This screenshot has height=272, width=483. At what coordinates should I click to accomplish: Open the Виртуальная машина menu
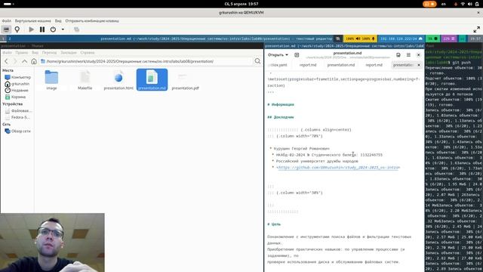click(33, 21)
